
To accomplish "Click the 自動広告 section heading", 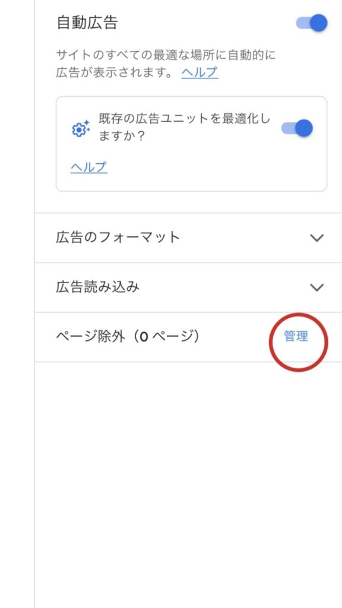I will click(87, 23).
